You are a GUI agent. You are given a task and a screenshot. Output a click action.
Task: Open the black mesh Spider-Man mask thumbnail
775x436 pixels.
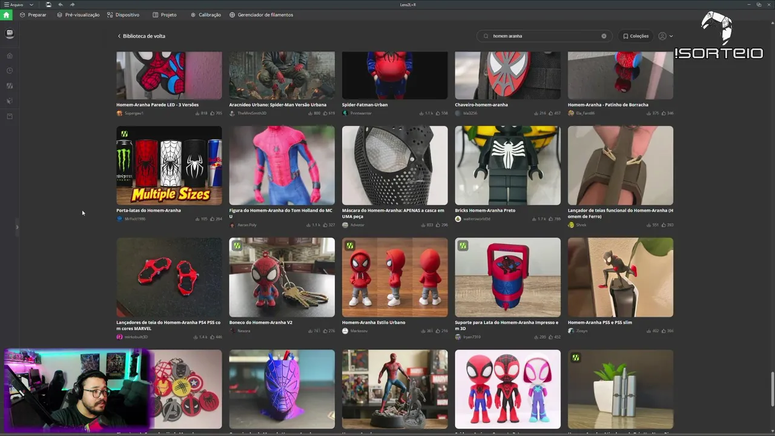[395, 165]
